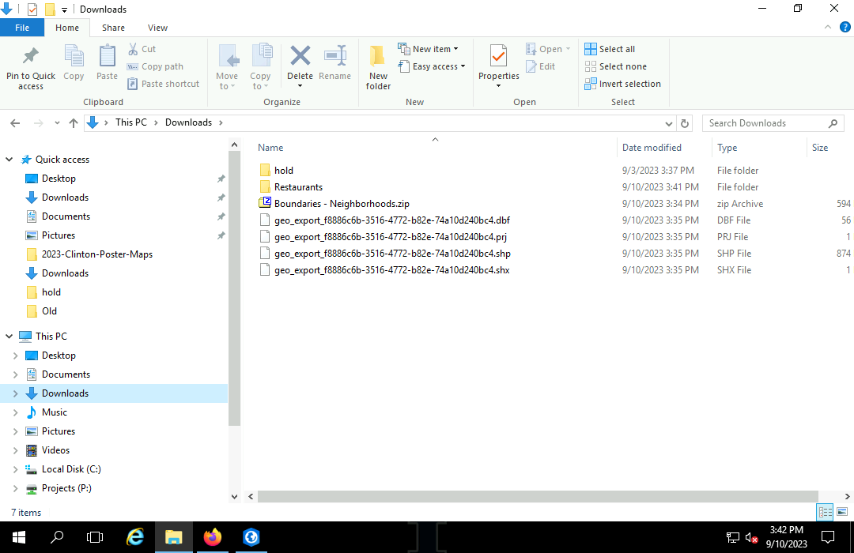Image resolution: width=854 pixels, height=553 pixels.
Task: Open Properties from the ribbon
Action: [x=498, y=58]
